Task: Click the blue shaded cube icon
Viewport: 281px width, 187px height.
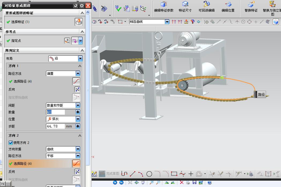Action: pos(276,22)
